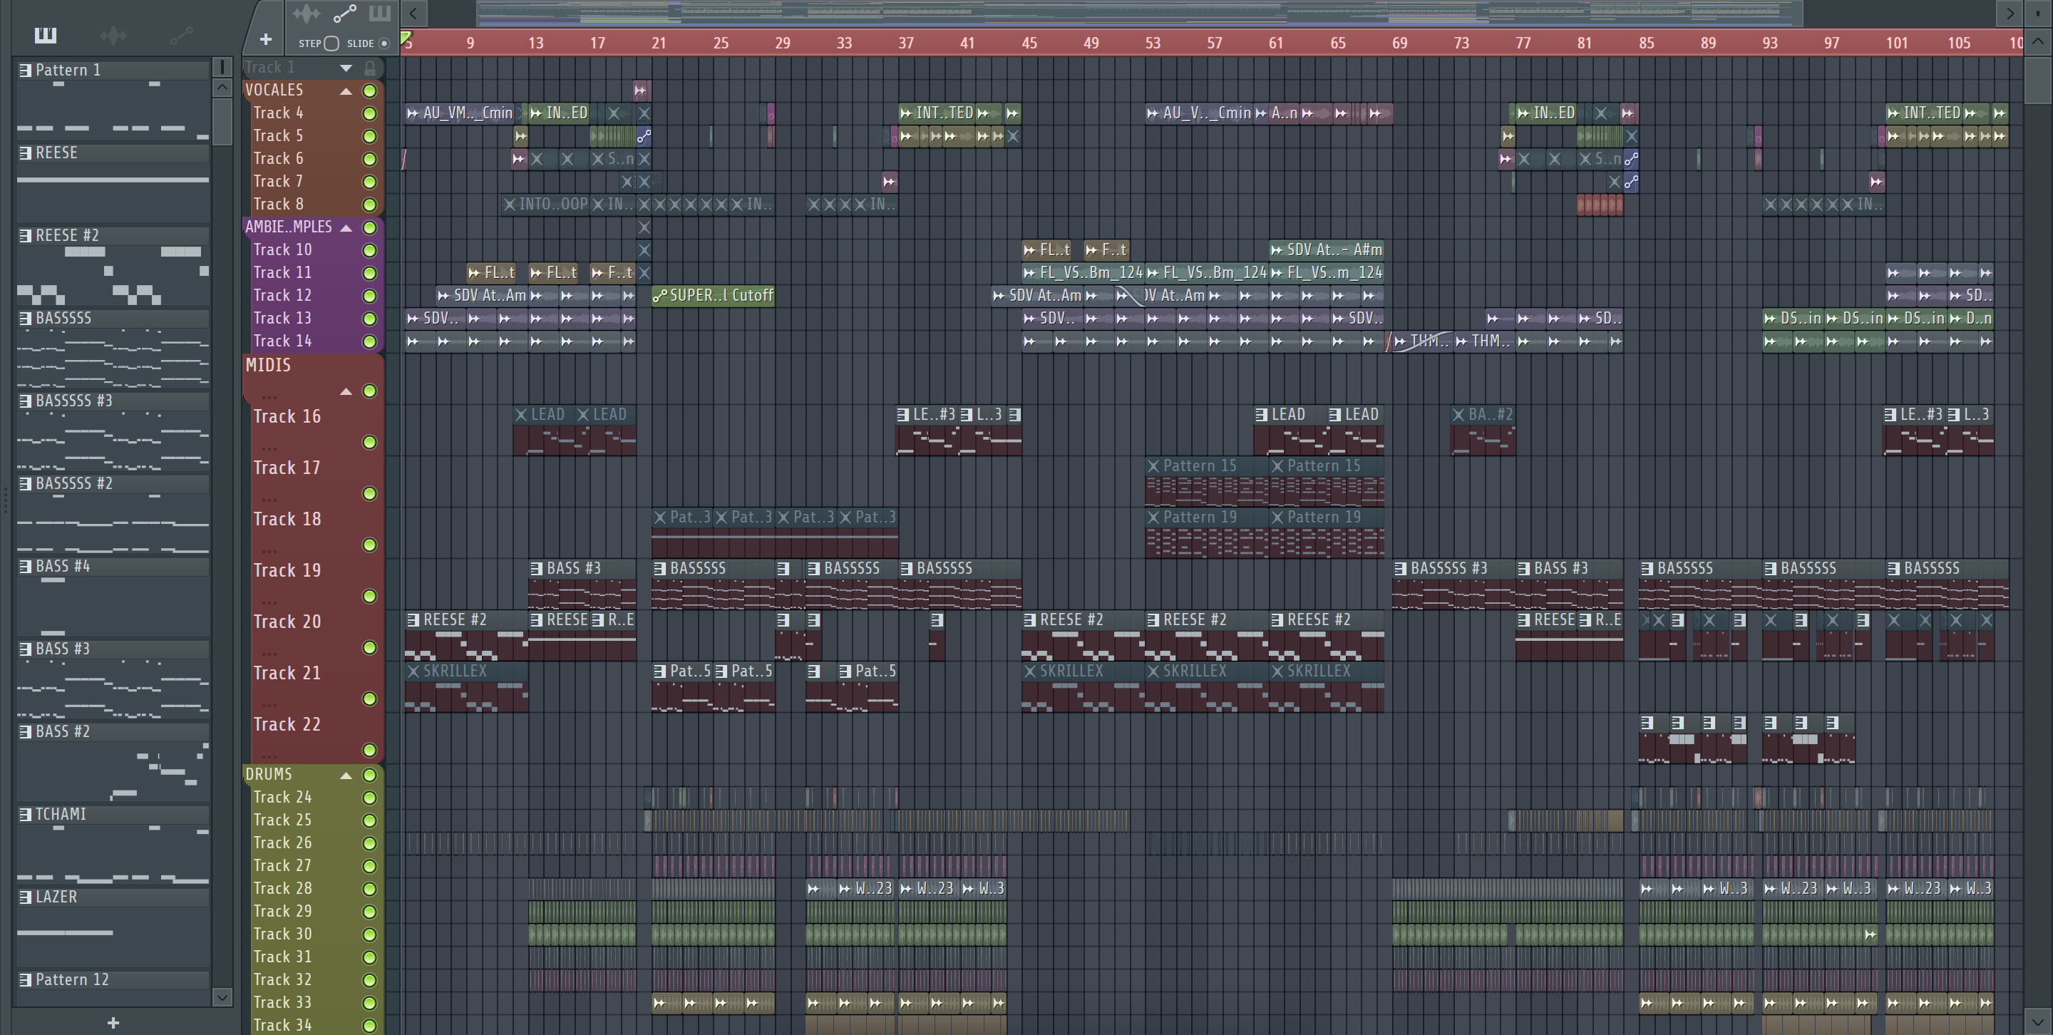
Task: Click the piano icon beside Pattern 1
Action: pos(26,70)
